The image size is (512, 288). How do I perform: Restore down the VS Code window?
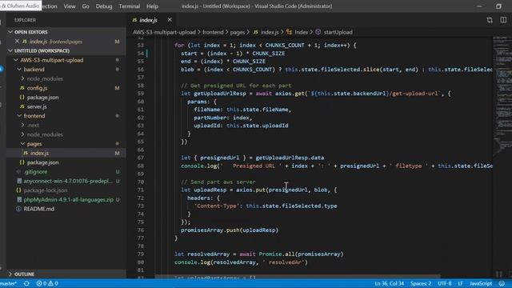point(498,6)
